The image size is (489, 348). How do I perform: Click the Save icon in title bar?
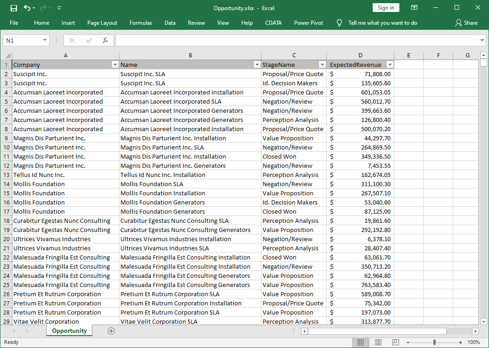[14, 8]
